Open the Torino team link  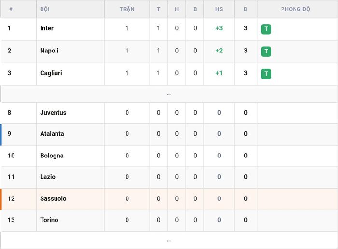point(49,220)
